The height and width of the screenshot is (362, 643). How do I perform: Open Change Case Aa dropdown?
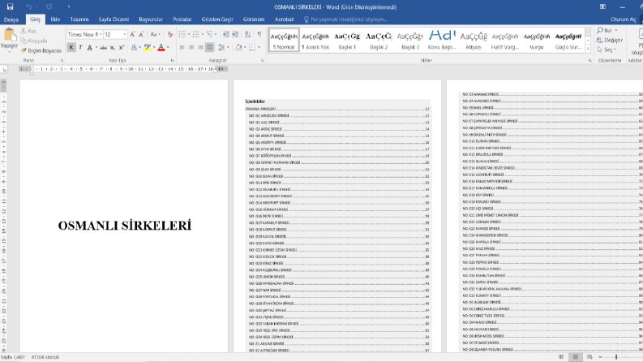coord(155,34)
